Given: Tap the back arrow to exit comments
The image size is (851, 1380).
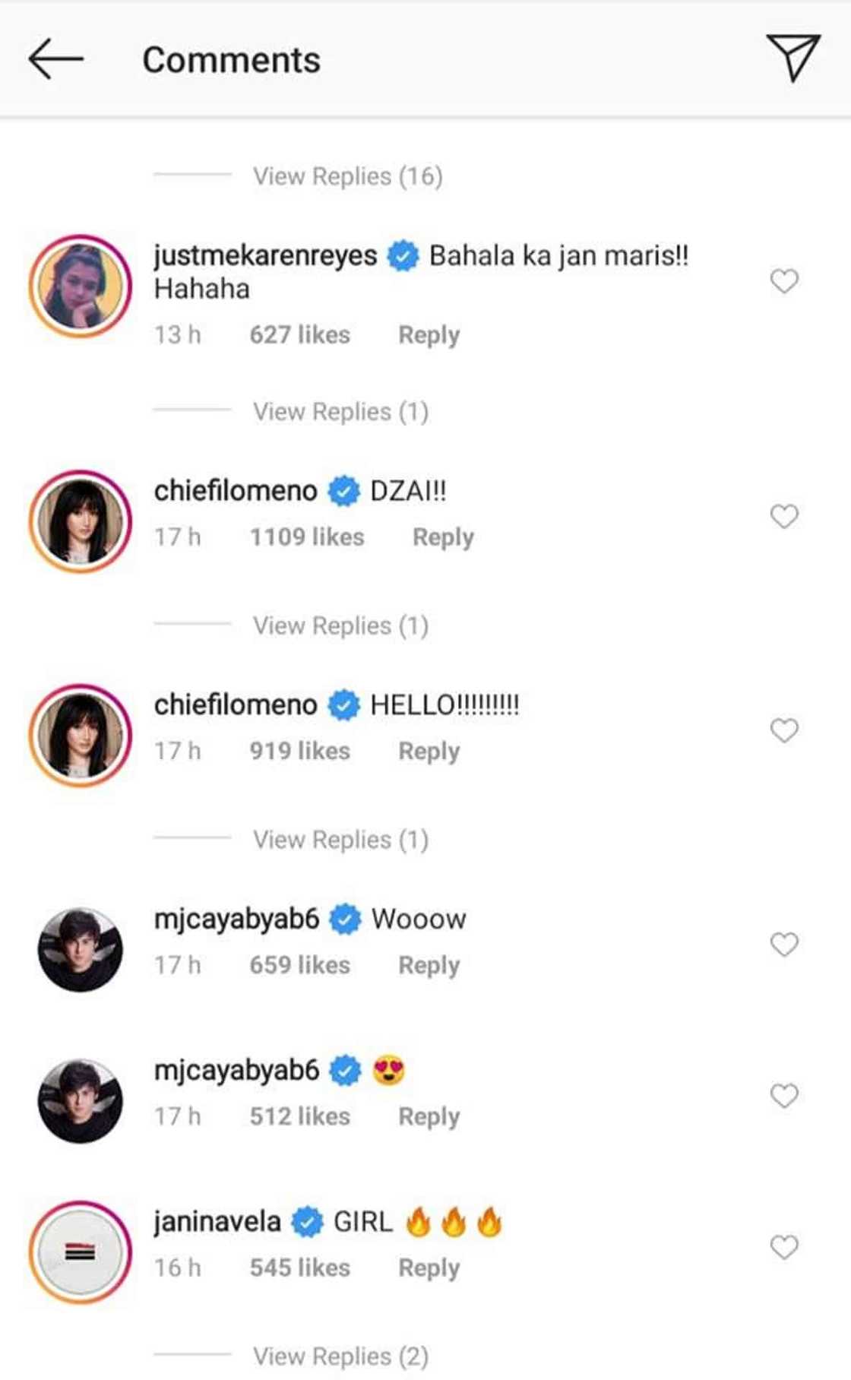Looking at the screenshot, I should [56, 59].
